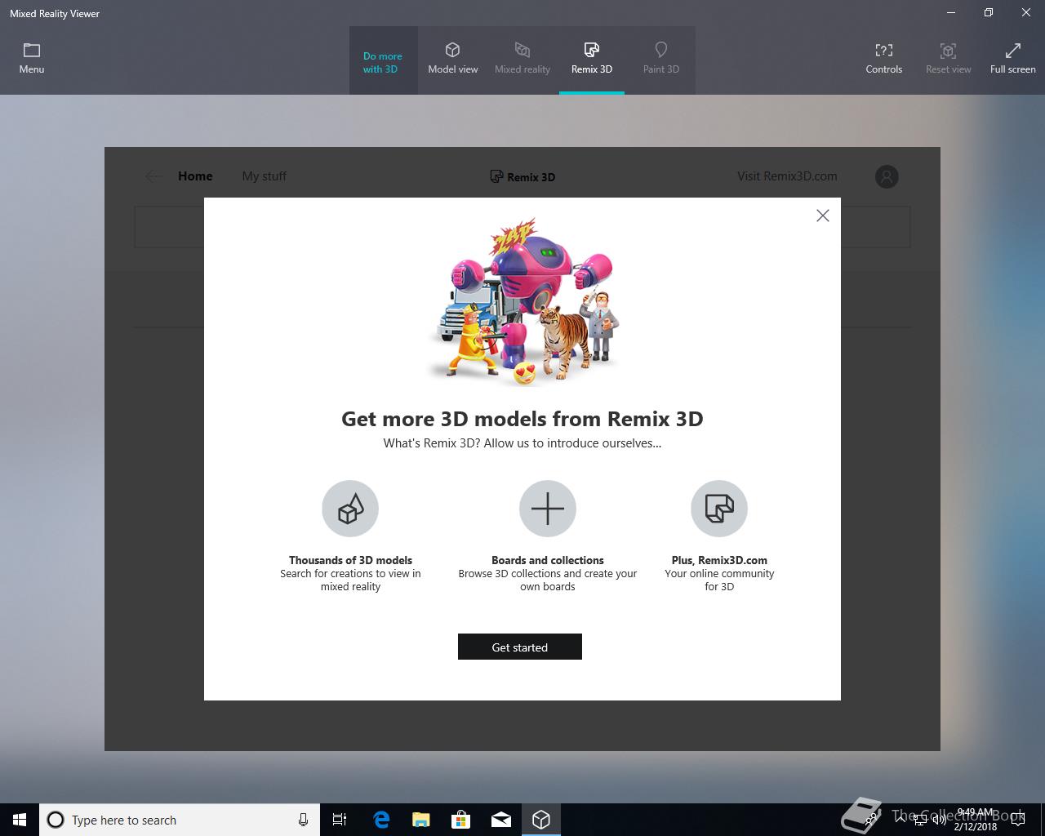Click the volume icon in system tray
The width and height of the screenshot is (1045, 836).
[x=939, y=820]
